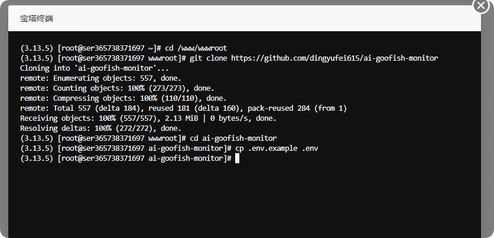Close the 宝塔终端 terminal dialog
494x238 pixels.
481,6
